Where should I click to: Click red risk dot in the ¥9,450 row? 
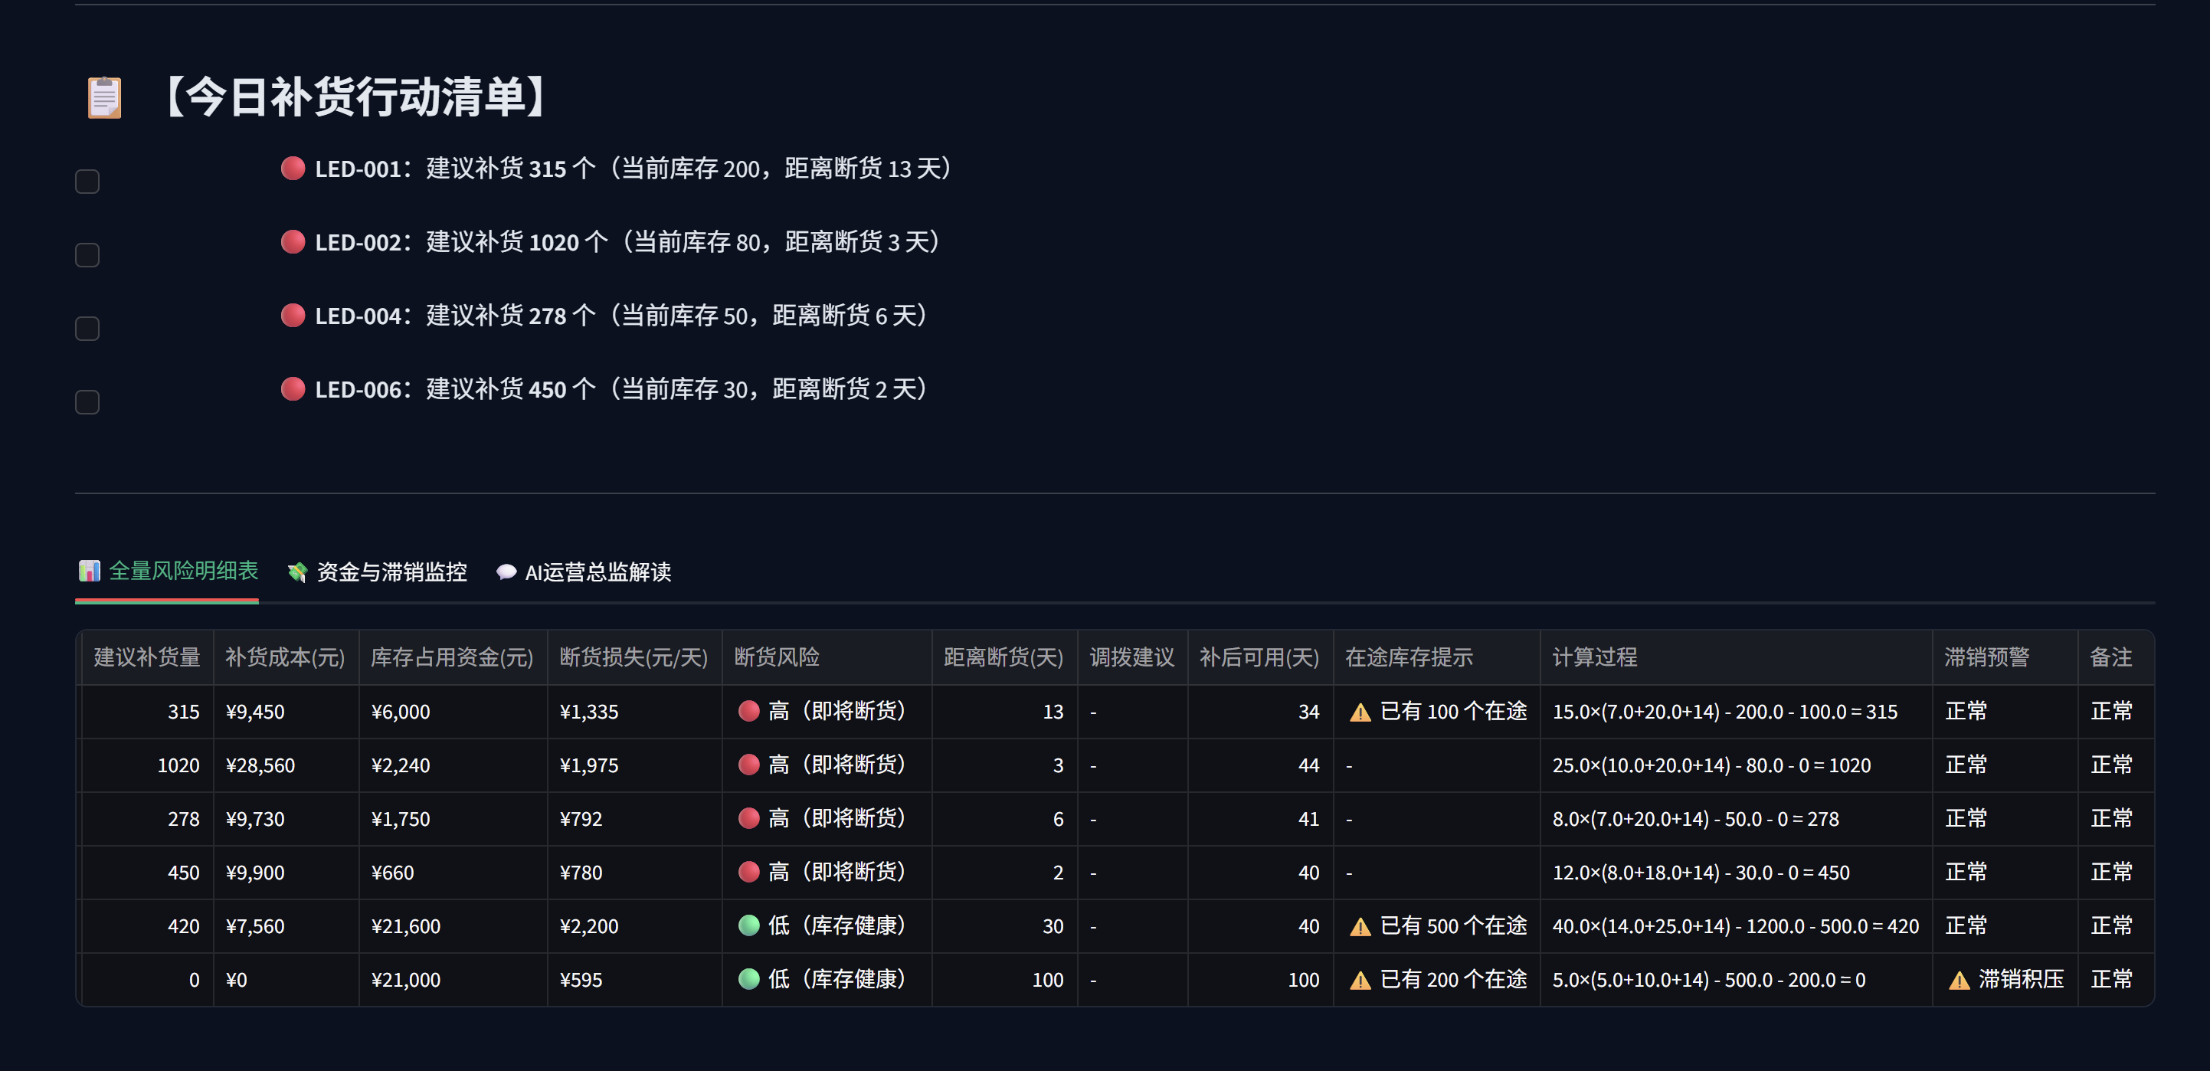(749, 711)
